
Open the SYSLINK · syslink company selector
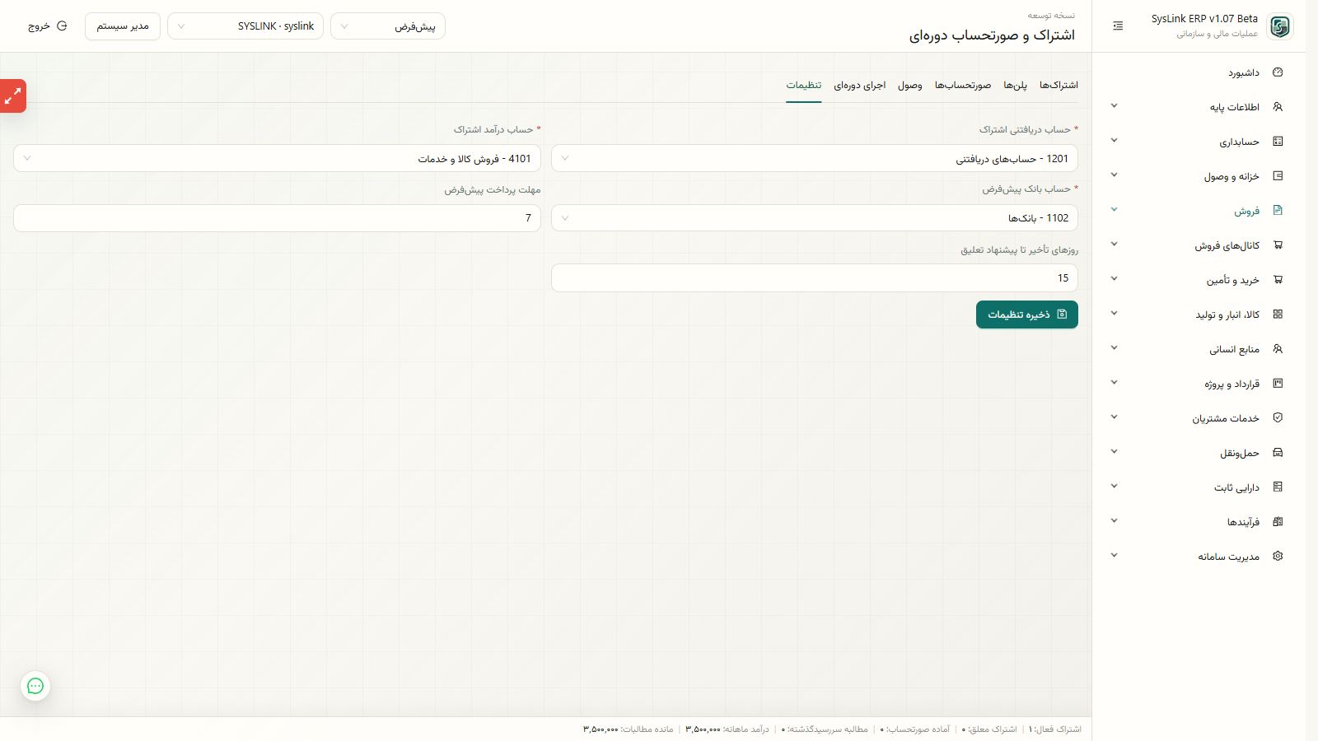[245, 26]
